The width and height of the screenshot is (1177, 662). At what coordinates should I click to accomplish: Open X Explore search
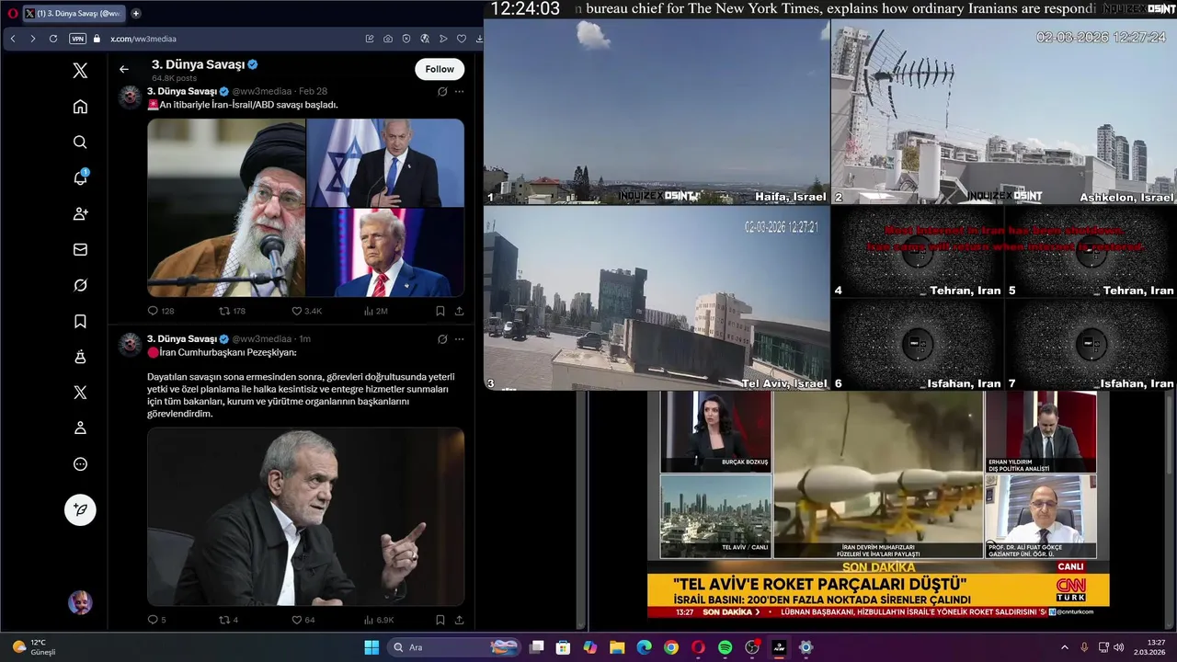click(x=80, y=142)
